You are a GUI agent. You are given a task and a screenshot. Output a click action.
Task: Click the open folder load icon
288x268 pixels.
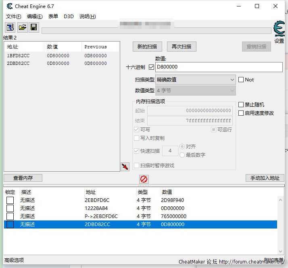[x=22, y=27]
